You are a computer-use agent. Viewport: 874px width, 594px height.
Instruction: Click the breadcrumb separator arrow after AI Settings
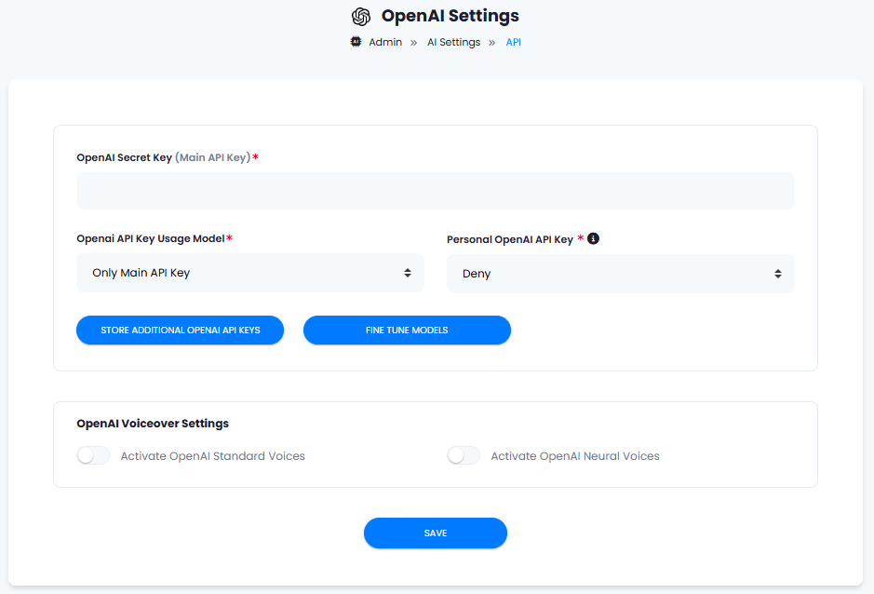point(491,43)
